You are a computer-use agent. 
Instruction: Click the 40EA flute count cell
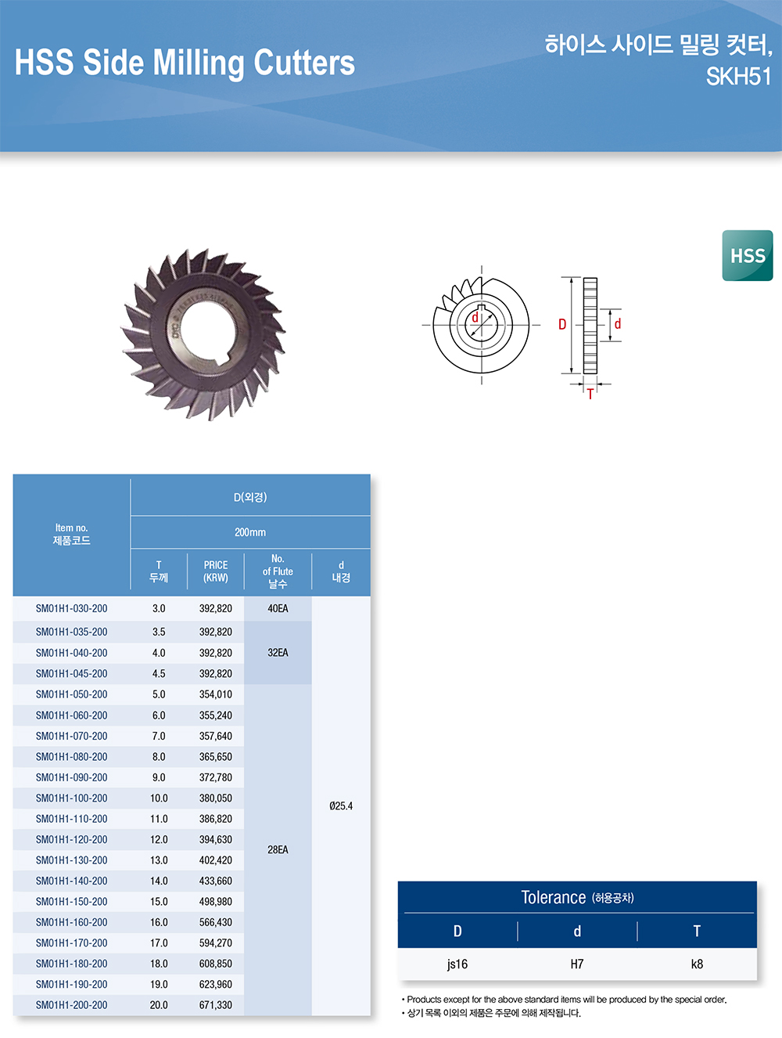tap(278, 608)
